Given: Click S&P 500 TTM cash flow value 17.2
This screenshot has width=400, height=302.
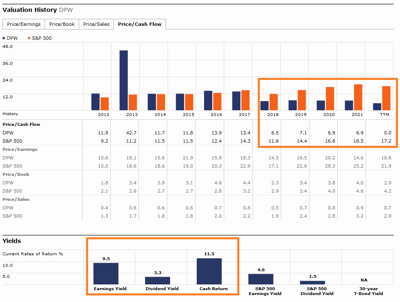Looking at the screenshot, I should pos(386,141).
